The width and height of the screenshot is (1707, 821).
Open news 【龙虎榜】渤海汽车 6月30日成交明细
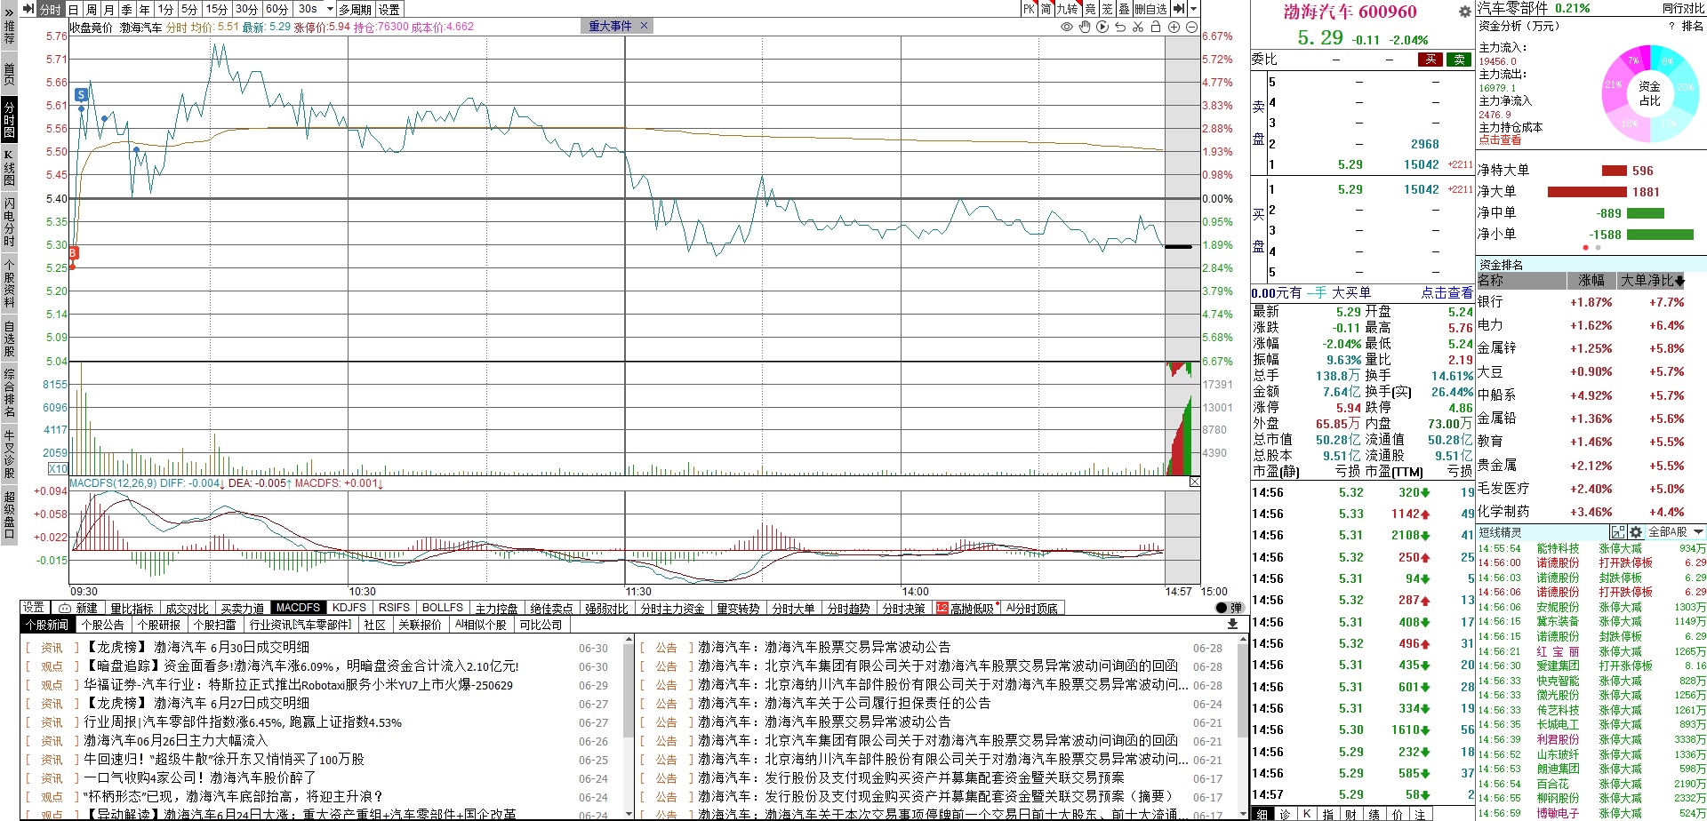[196, 648]
